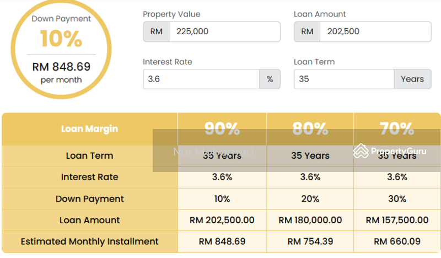Click the Loan Margin table header
This screenshot has height=258, width=441.
[x=90, y=129]
